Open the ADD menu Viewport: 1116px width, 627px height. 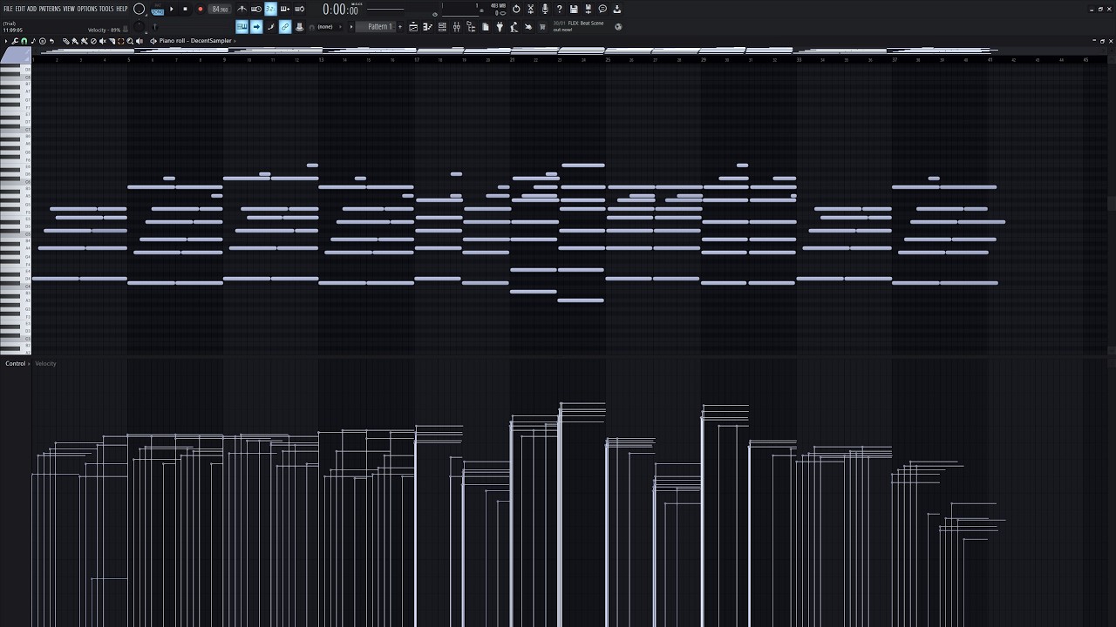point(31,9)
